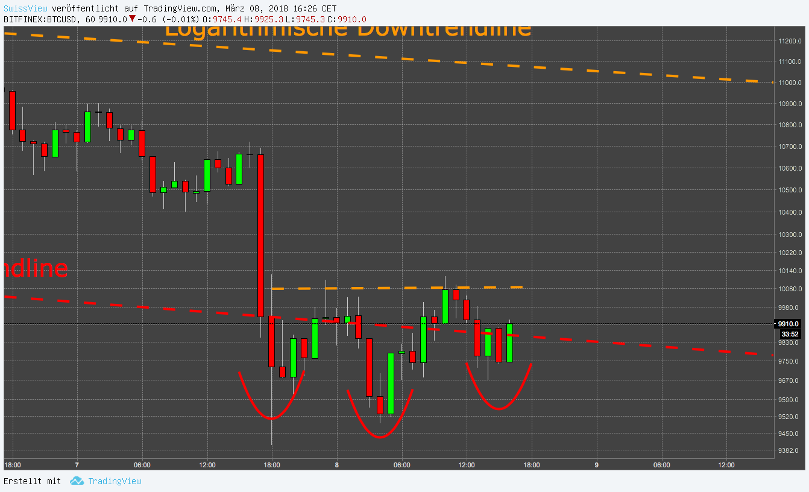The width and height of the screenshot is (809, 492).
Task: Click the 9382.0 price axis label
Action: click(790, 450)
